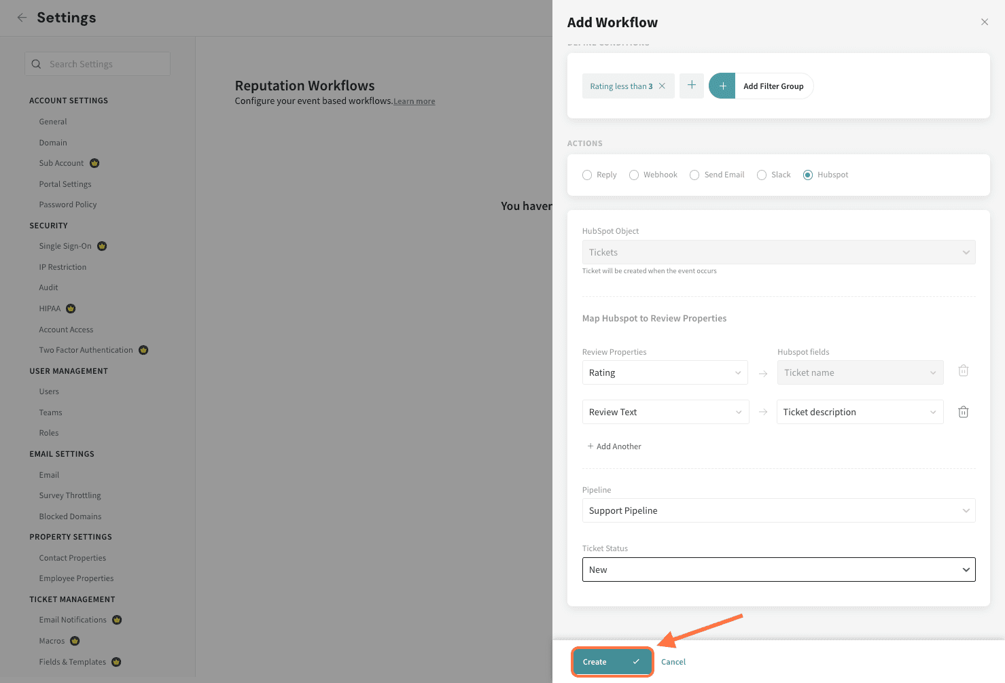Image resolution: width=1005 pixels, height=683 pixels.
Task: Click the crown badge next to HIPAA
Action: pyautogui.click(x=71, y=309)
